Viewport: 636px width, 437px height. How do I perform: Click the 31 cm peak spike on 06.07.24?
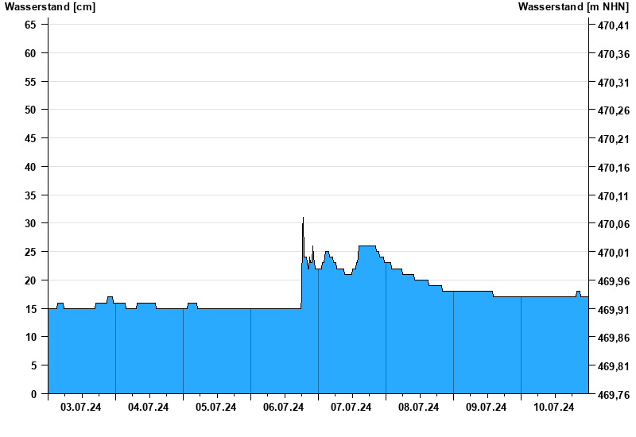(303, 219)
